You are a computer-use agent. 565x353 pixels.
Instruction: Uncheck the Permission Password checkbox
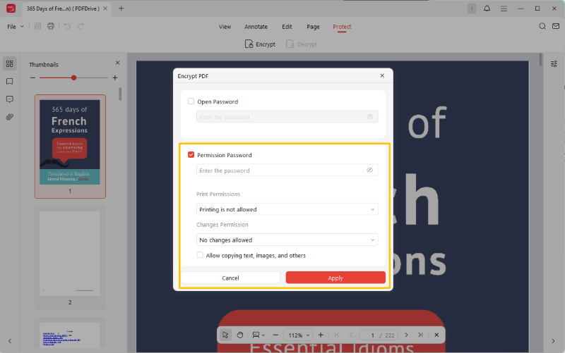click(x=191, y=154)
